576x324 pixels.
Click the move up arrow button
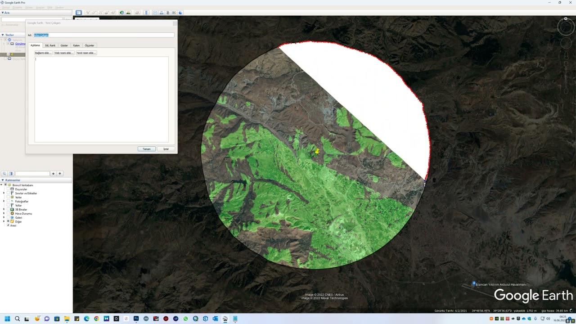pos(53,173)
